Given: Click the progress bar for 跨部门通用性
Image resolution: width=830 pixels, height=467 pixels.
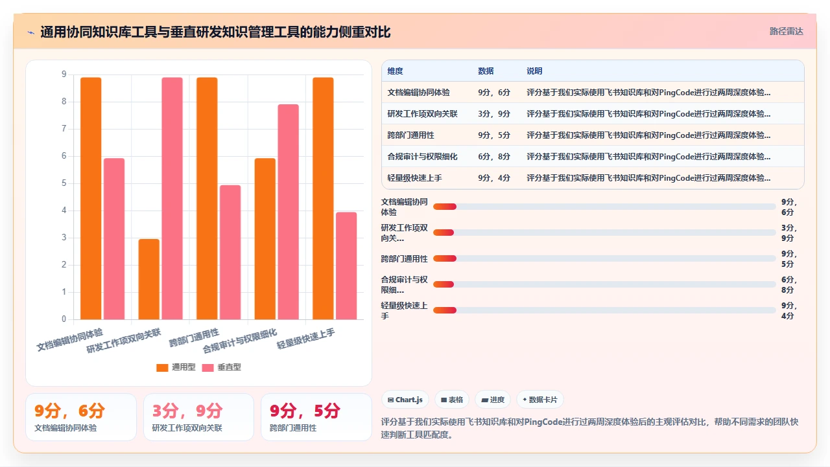Looking at the screenshot, I should (604, 258).
